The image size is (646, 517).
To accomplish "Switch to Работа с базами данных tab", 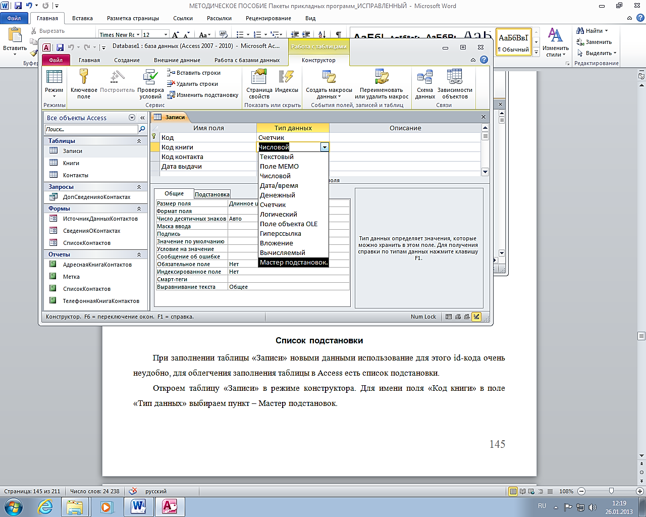I will (x=247, y=60).
